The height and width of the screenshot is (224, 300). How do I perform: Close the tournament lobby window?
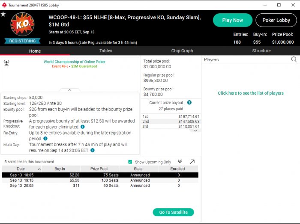(x=293, y=5)
